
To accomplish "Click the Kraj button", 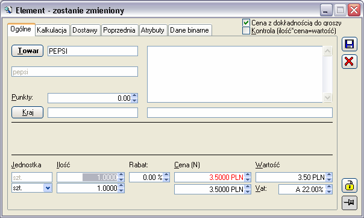I will coord(27,112).
